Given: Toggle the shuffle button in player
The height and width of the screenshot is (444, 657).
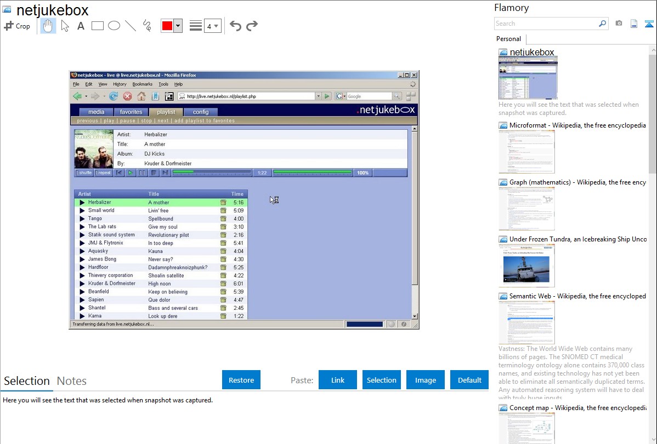Looking at the screenshot, I should coord(84,173).
